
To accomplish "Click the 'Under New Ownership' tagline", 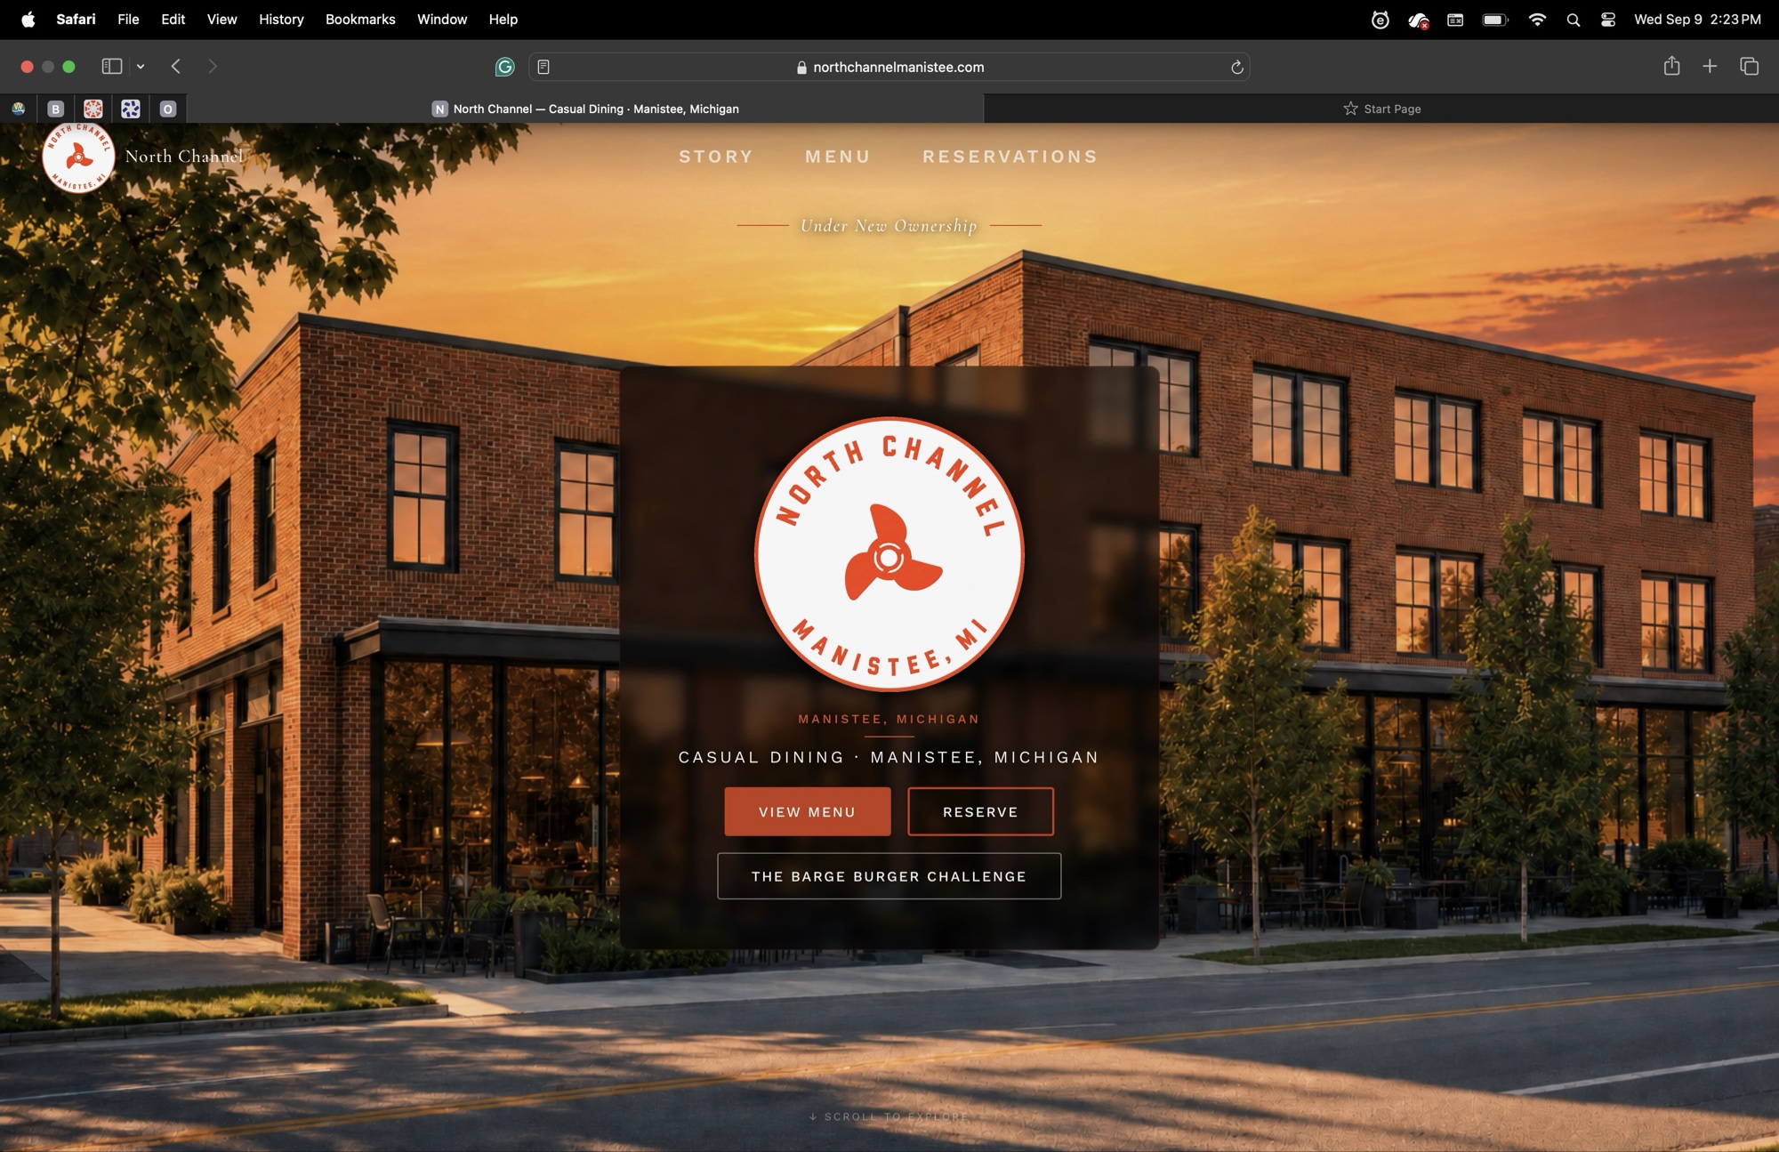I will click(x=889, y=226).
